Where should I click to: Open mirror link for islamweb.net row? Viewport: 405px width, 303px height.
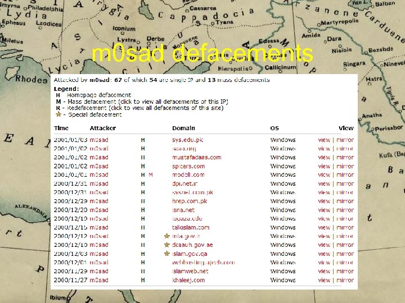pyautogui.click(x=345, y=271)
